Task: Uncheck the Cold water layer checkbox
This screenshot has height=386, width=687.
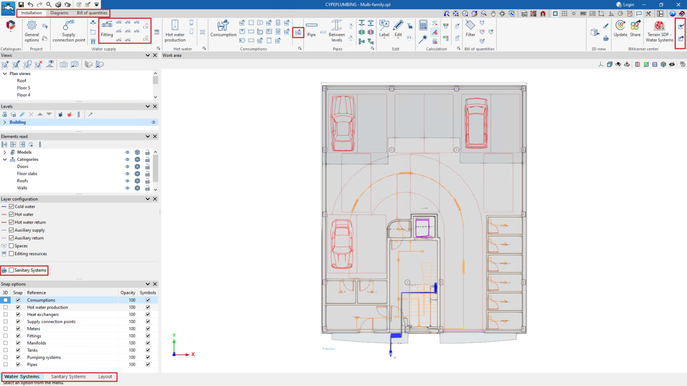Action: [x=12, y=206]
